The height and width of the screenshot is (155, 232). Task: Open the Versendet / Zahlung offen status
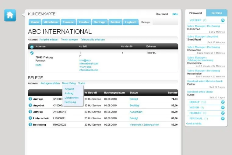tap(144, 125)
